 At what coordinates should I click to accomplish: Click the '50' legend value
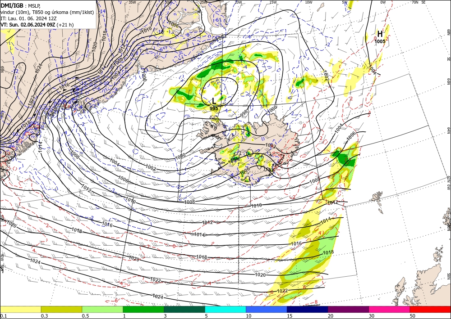click(413, 316)
